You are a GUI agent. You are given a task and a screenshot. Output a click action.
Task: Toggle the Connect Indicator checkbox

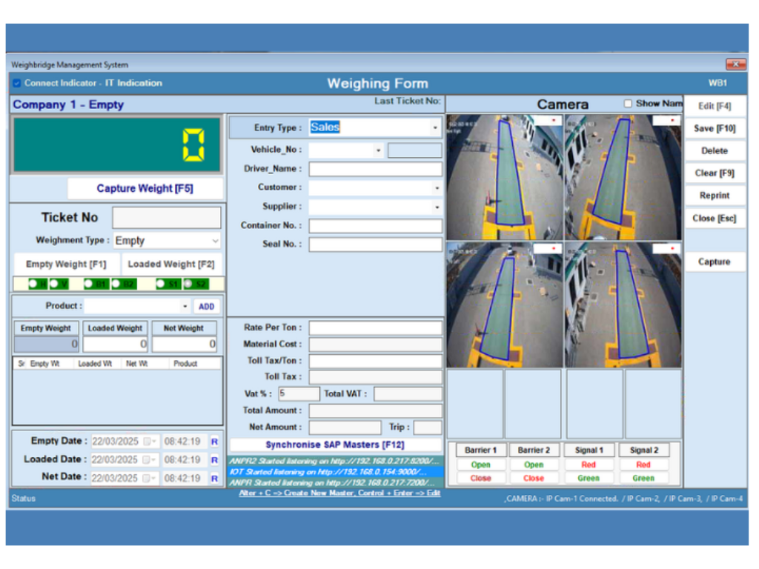pyautogui.click(x=17, y=83)
